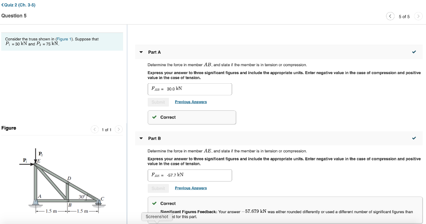Open Previous Answers for Part B
The width and height of the screenshot is (426, 224).
pyautogui.click(x=191, y=188)
